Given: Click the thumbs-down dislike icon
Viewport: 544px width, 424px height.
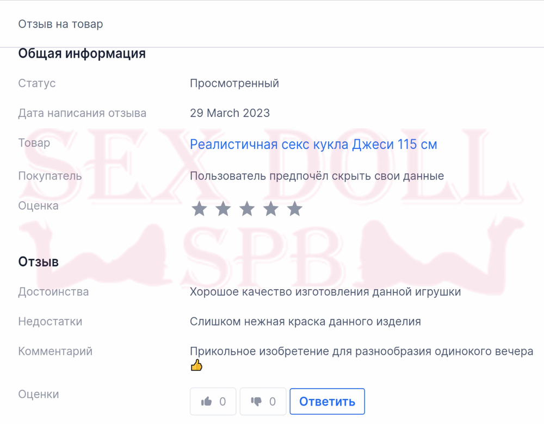Looking at the screenshot, I should [x=256, y=402].
